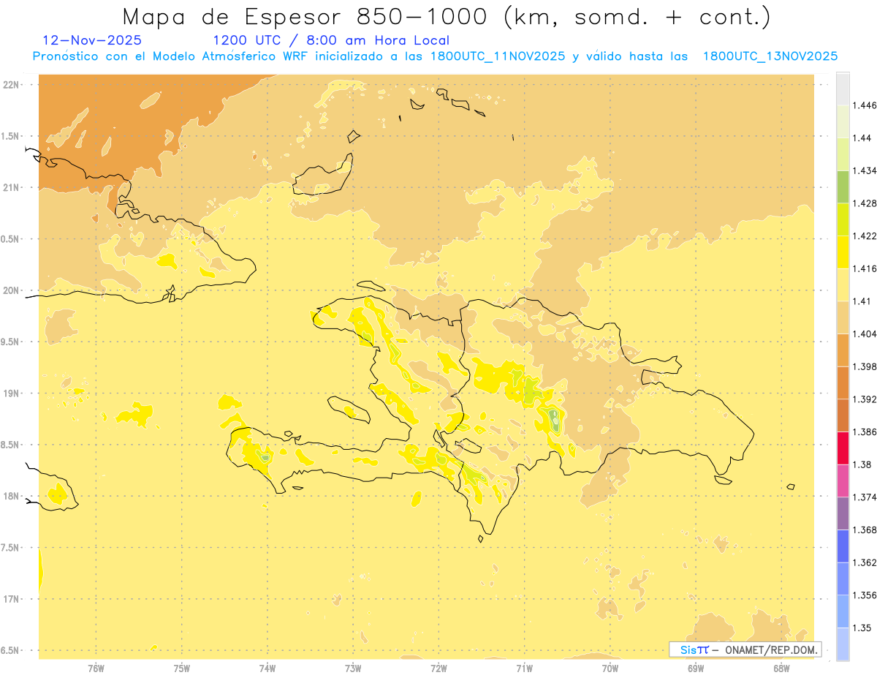Select the "17N" latitude label
The image size is (877, 678).
(x=11, y=599)
